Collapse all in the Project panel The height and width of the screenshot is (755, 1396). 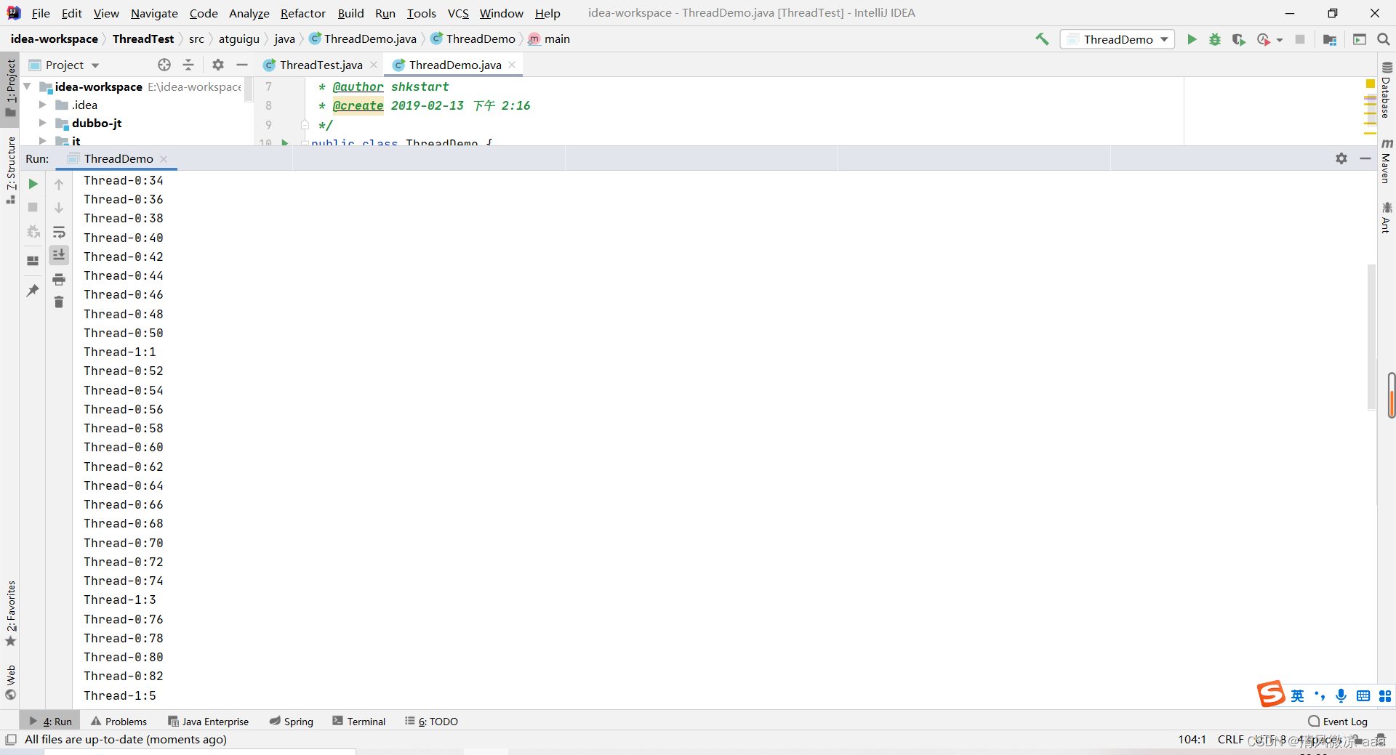click(188, 65)
